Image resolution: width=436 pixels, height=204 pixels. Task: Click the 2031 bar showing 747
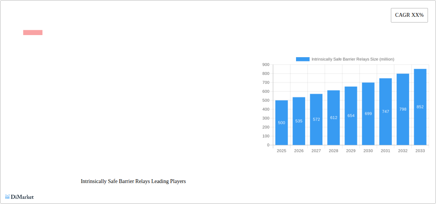(386, 112)
